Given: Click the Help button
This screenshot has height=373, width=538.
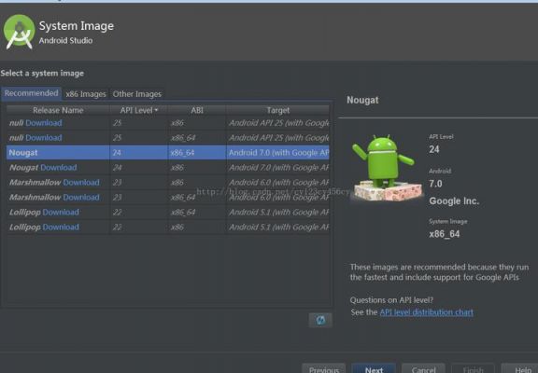Looking at the screenshot, I should click(x=520, y=369).
